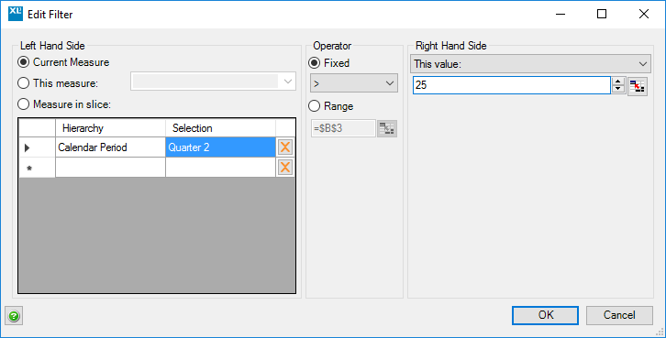Select the Quarter 2 selection cell

pos(220,147)
